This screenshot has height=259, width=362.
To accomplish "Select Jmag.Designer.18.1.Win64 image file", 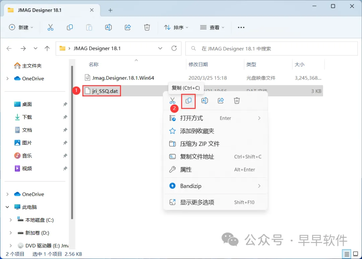I will (120, 78).
